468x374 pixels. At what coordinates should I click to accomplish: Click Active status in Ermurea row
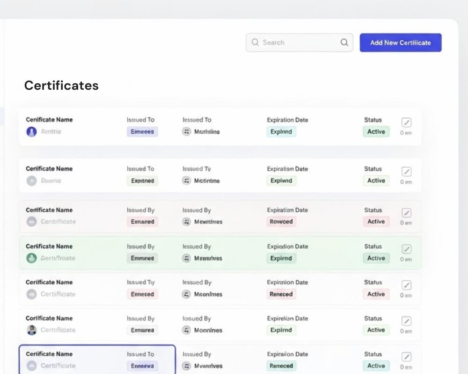coord(376,330)
